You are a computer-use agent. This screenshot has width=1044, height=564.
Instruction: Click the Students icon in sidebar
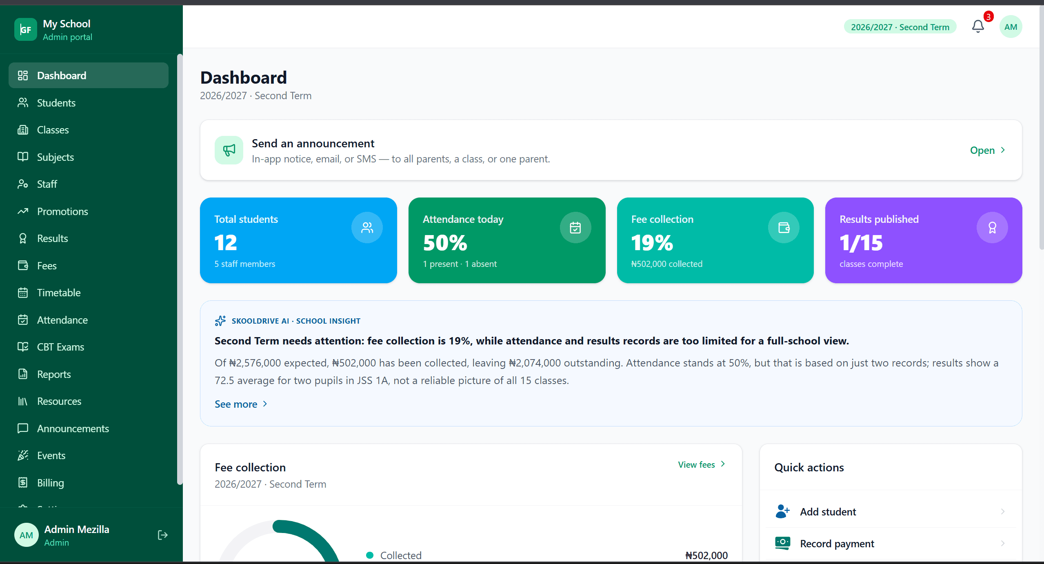(x=23, y=102)
